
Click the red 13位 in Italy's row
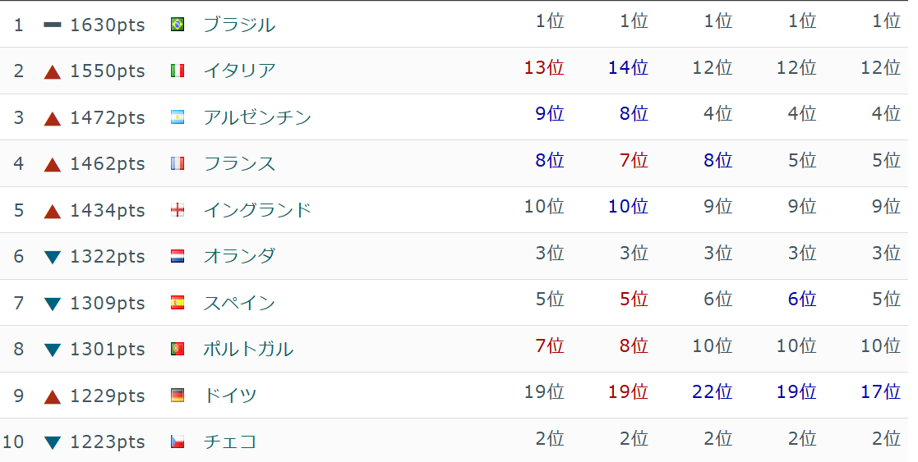(x=544, y=68)
